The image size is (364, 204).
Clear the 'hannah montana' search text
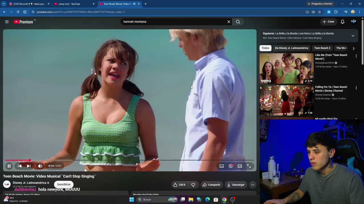229,22
